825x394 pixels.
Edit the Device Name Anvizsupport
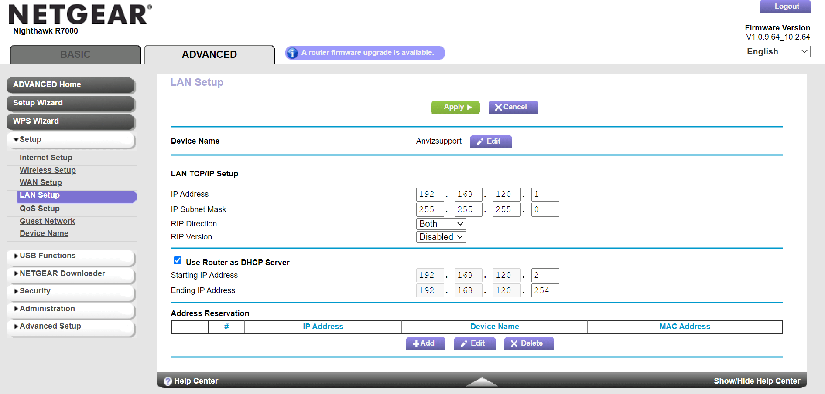[x=490, y=141]
